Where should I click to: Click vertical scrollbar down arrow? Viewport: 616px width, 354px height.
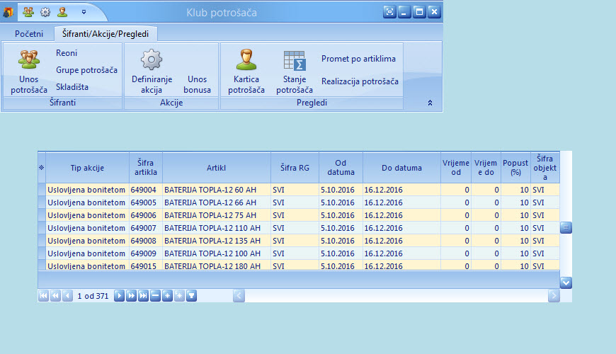566,282
